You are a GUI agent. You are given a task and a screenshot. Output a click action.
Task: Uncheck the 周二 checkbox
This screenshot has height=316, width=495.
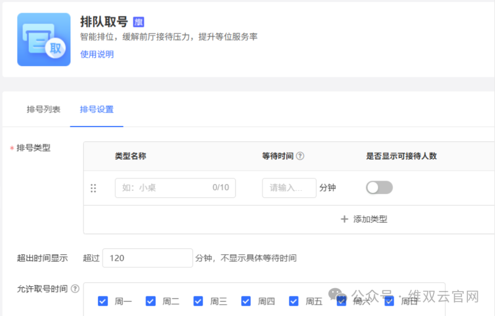point(151,301)
